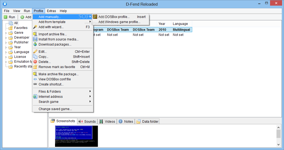Sort by the Language column header
This screenshot has width=284, height=150.
(x=181, y=24)
